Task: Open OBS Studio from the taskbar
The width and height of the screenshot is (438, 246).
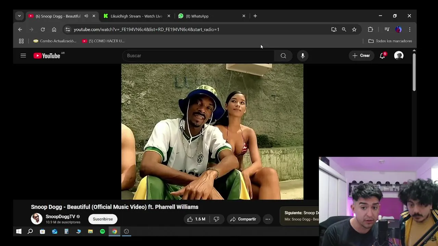Action: tap(126, 231)
